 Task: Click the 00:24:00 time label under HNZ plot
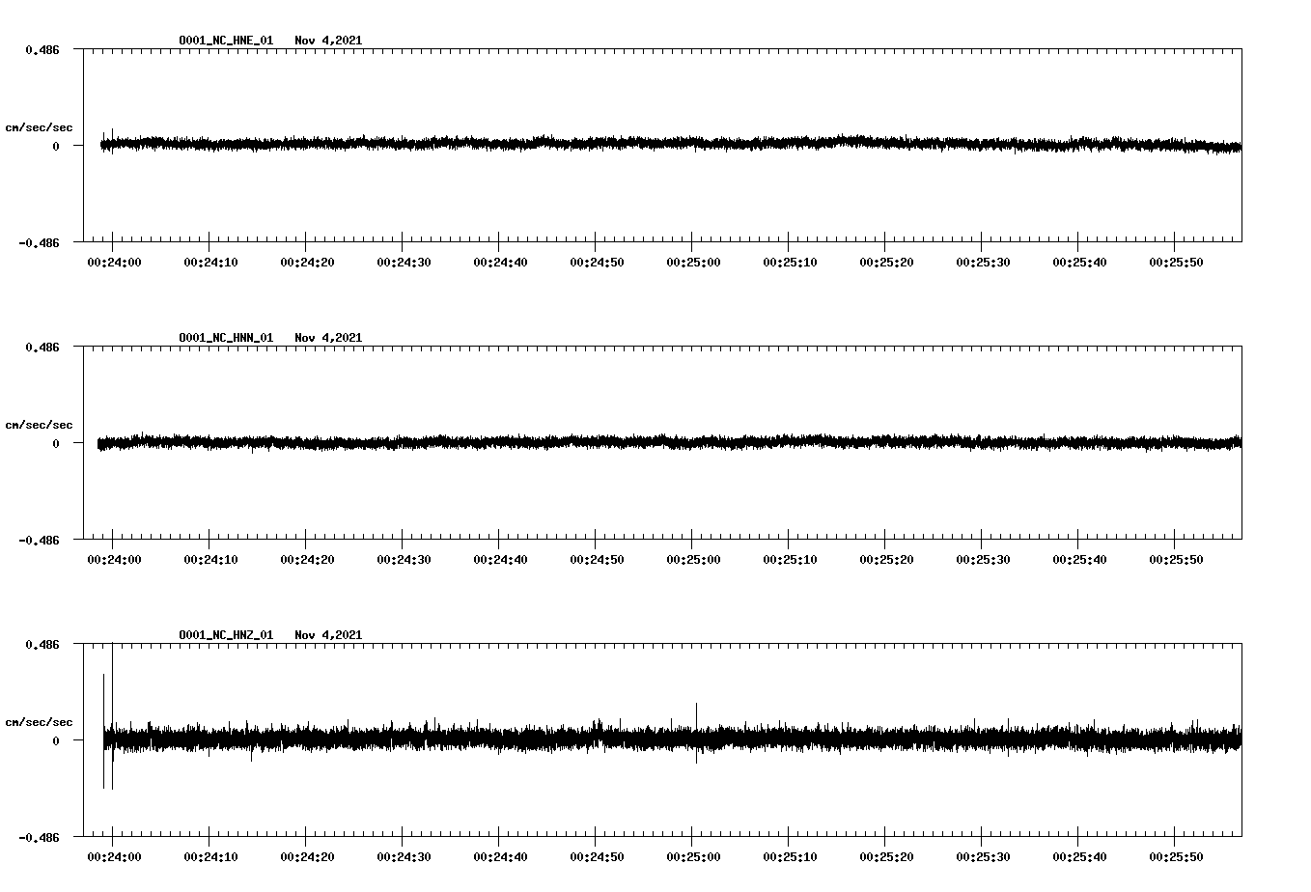pos(114,857)
